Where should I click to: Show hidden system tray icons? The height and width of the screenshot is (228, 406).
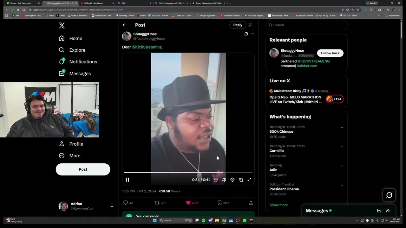[x=357, y=220]
